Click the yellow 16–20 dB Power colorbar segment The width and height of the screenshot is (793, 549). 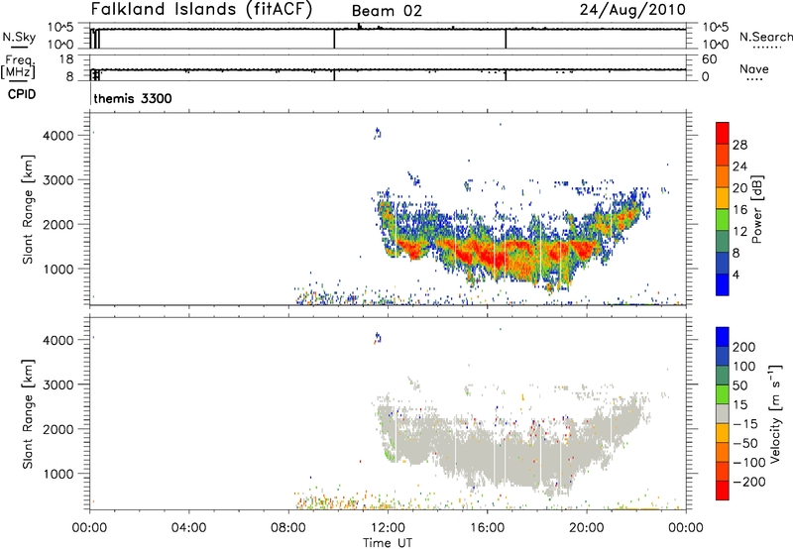[723, 197]
